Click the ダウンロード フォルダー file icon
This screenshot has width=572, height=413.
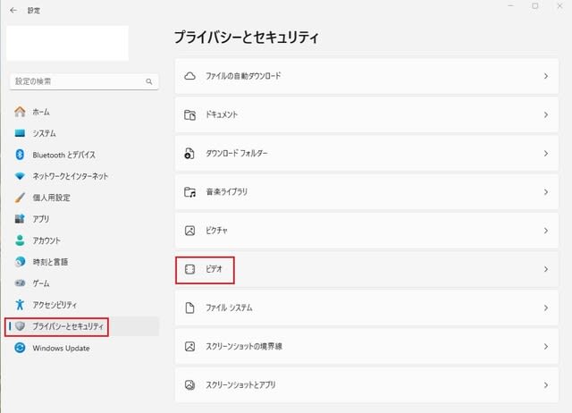click(x=189, y=154)
